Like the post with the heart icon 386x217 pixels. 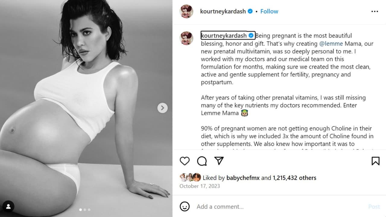click(185, 161)
